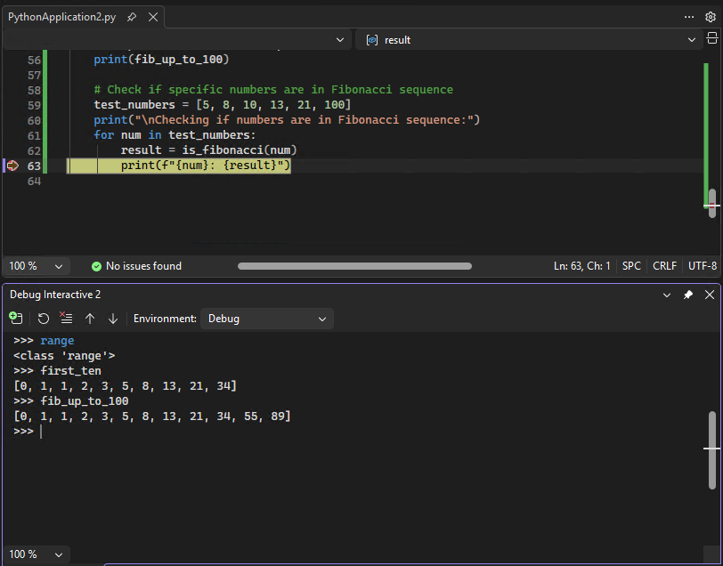Expand the left navigation bar dropdown
The width and height of the screenshot is (723, 566).
[x=340, y=40]
